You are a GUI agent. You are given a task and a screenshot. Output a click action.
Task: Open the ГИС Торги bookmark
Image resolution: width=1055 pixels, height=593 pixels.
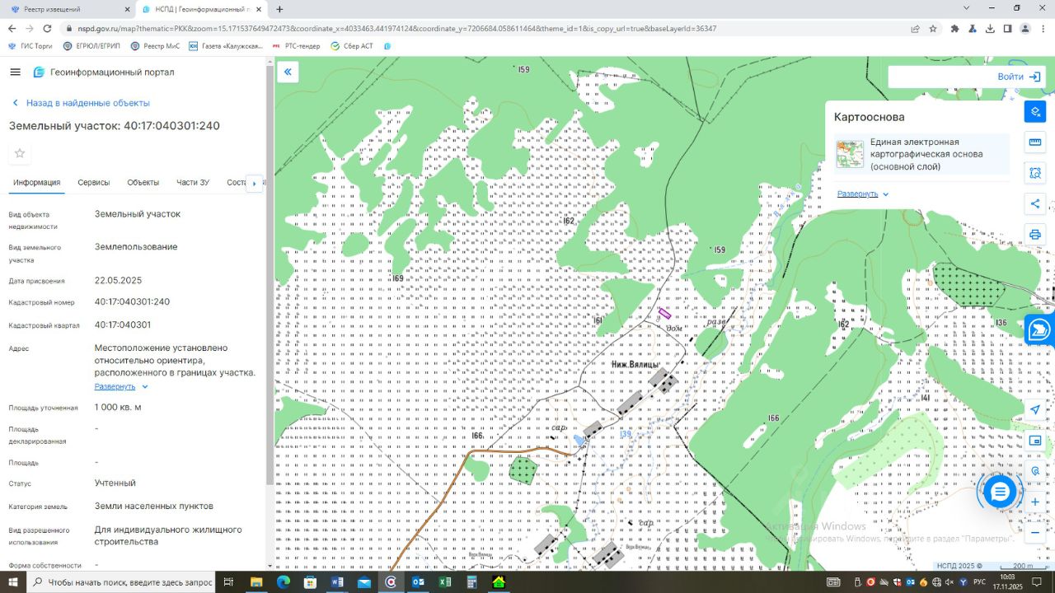coord(30,46)
